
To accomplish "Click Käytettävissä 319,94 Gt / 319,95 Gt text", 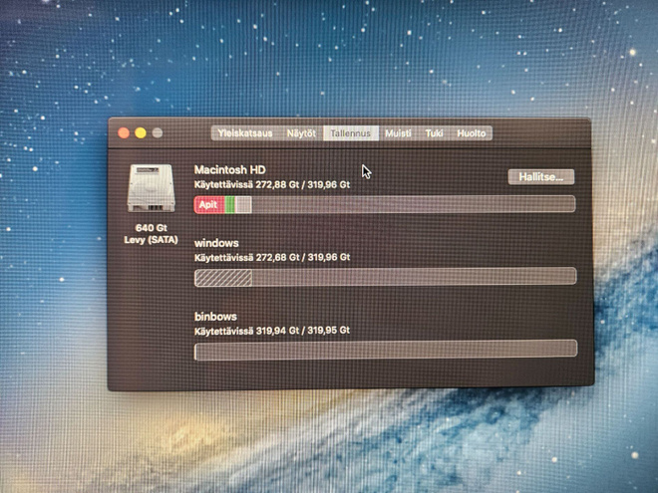I will point(272,331).
